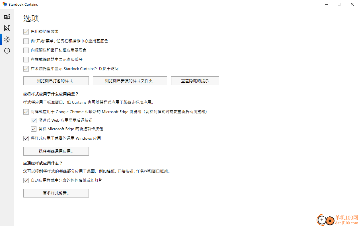Select the settings gear sidebar icon
Image resolution: width=359 pixels, height=226 pixels.
click(7, 39)
